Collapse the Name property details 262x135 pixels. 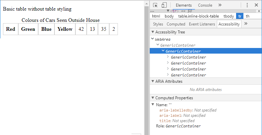[152, 105]
